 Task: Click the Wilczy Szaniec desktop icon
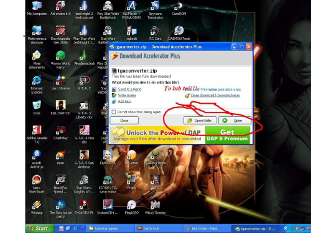[155, 207]
